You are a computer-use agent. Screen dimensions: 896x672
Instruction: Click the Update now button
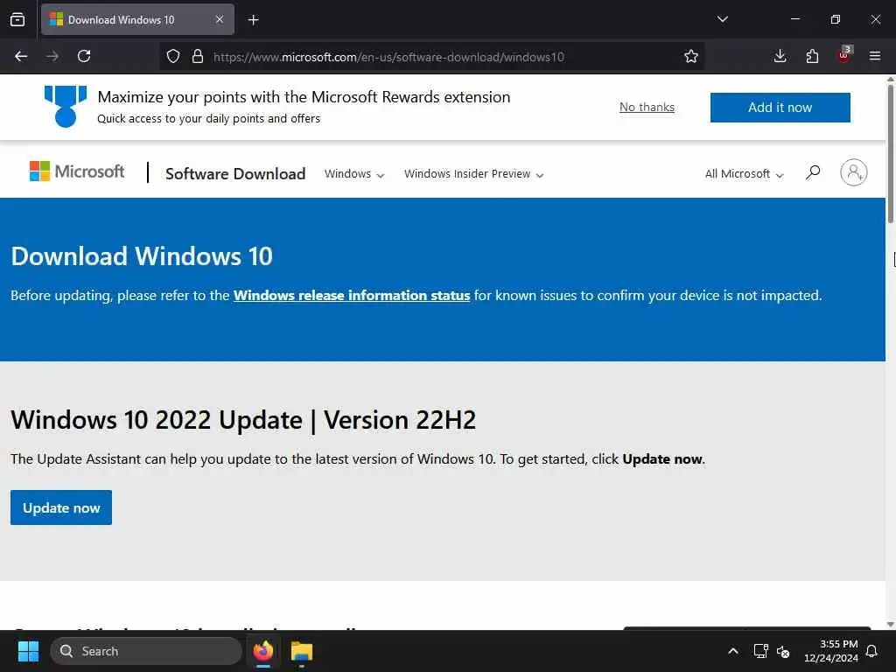coord(61,507)
